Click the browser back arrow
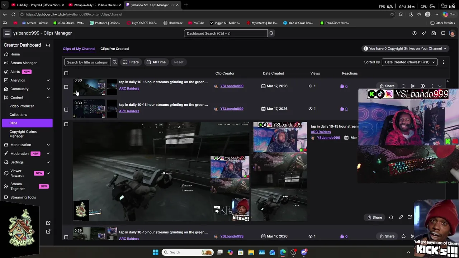459x258 pixels. [x=4, y=14]
